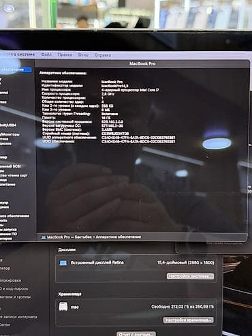
Task: Click the Версия SMC (система) row
Action: tap(77, 129)
